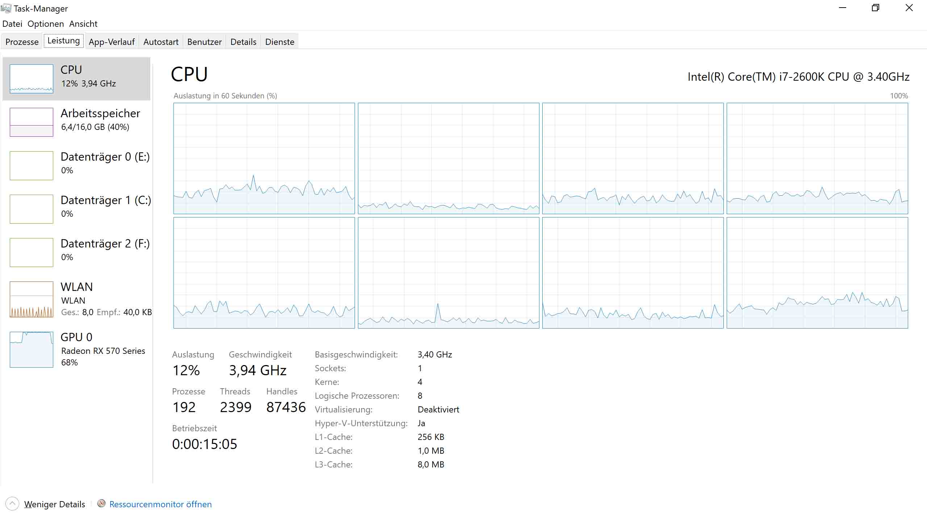Open Datenträger 0 (E:) disk graph

(x=32, y=166)
